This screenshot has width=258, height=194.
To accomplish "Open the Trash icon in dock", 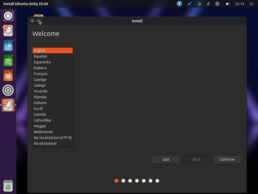I will coord(8,186).
